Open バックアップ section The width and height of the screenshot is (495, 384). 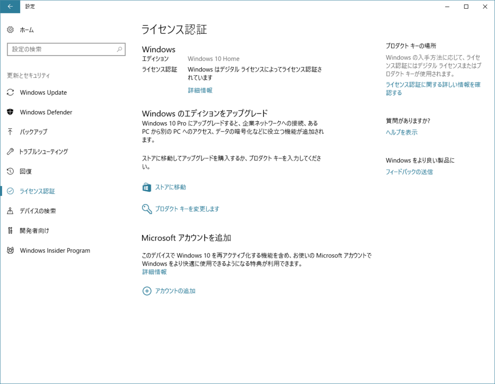click(33, 132)
